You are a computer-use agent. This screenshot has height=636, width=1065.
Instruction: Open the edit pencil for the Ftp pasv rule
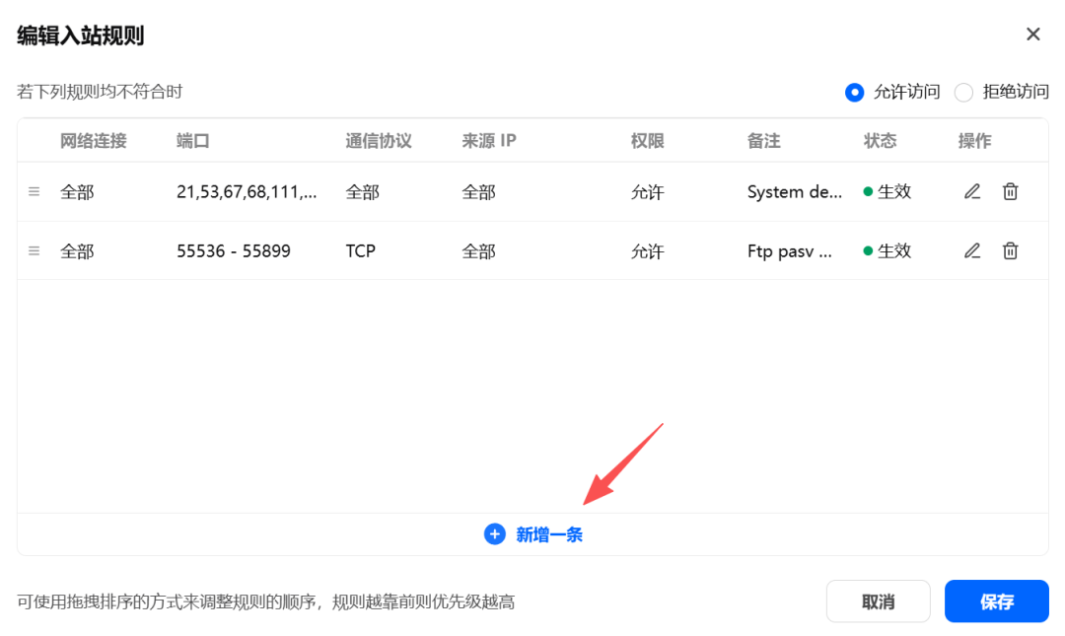(971, 250)
